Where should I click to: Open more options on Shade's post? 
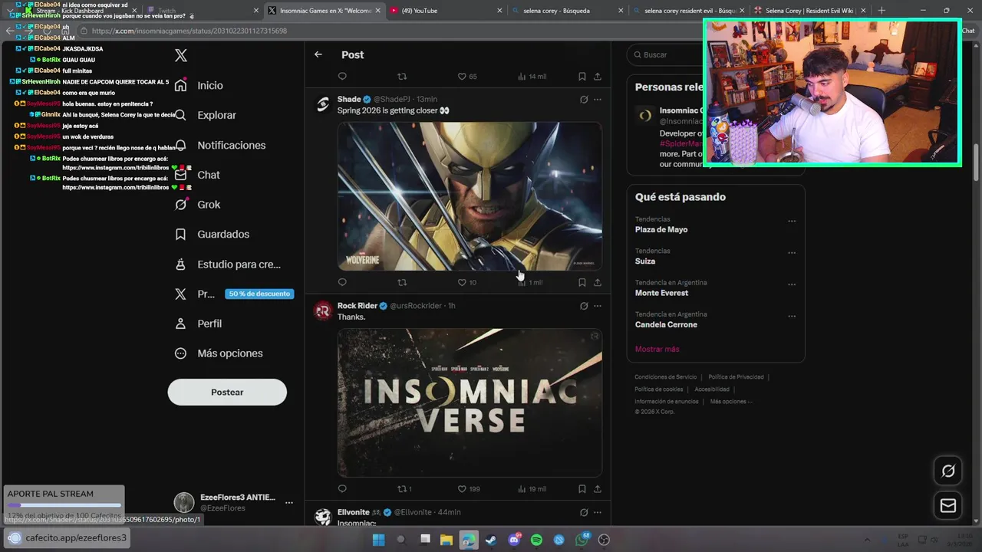click(x=598, y=100)
